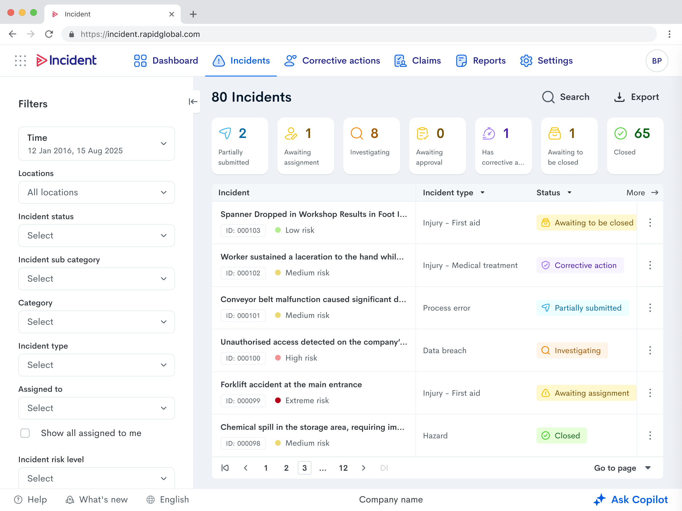Click the Search magnifier icon
This screenshot has width=682, height=511.
(548, 97)
